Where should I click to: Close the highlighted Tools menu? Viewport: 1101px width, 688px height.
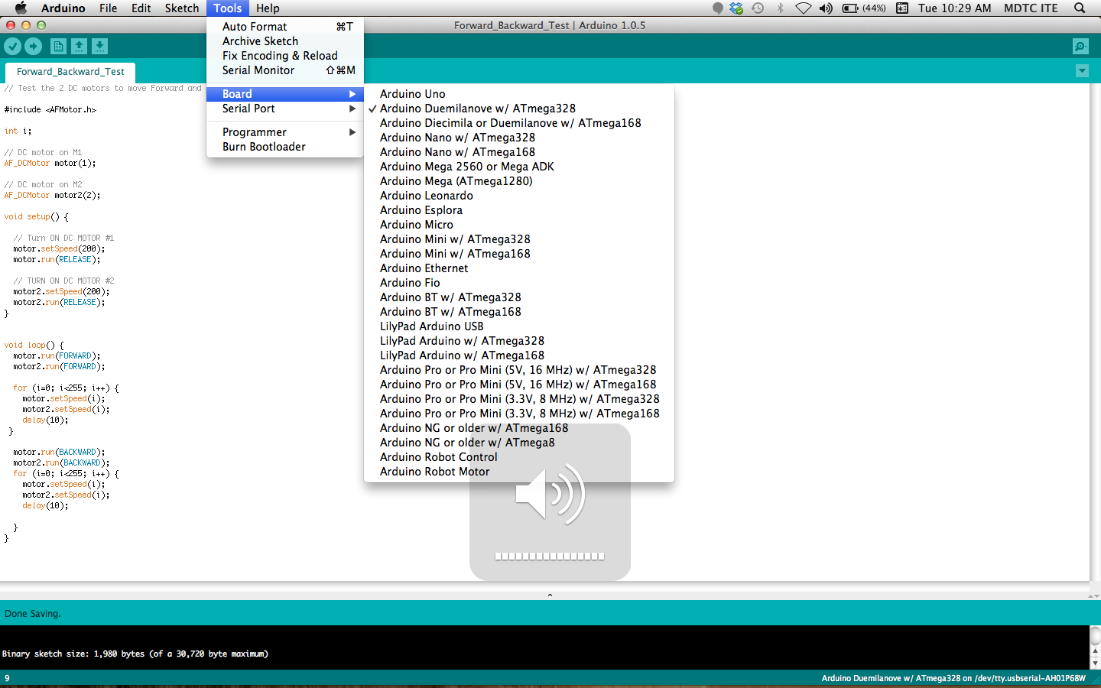coord(228,8)
